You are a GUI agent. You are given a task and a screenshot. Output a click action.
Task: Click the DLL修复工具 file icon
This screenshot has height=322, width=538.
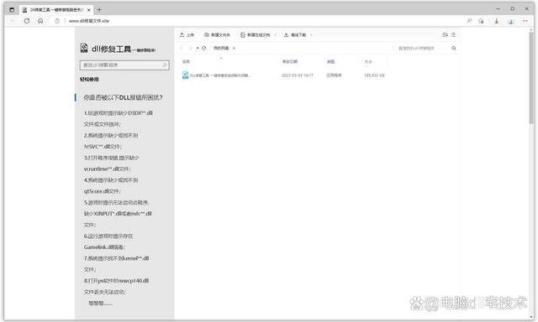coord(185,75)
